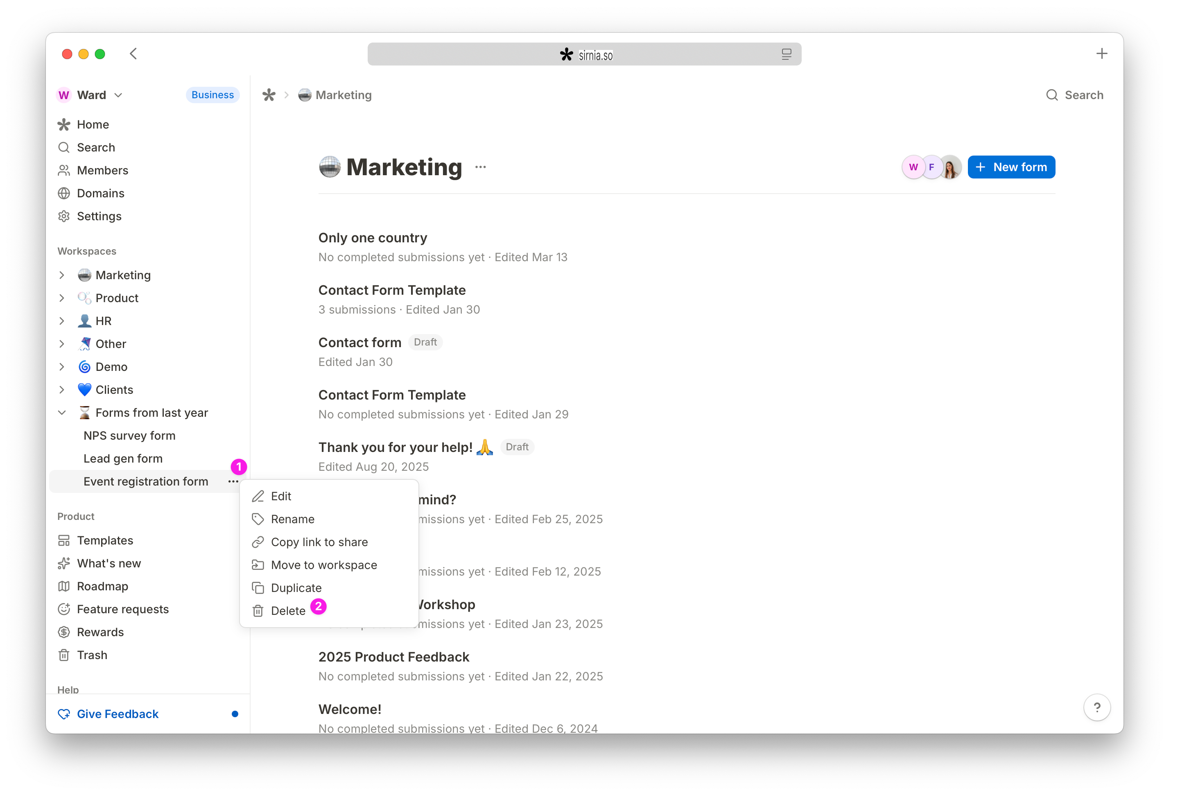
Task: Click the Feature requests icon
Action: click(64, 609)
